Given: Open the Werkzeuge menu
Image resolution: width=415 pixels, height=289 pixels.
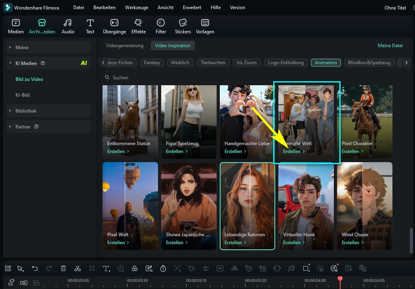Looking at the screenshot, I should click(137, 8).
